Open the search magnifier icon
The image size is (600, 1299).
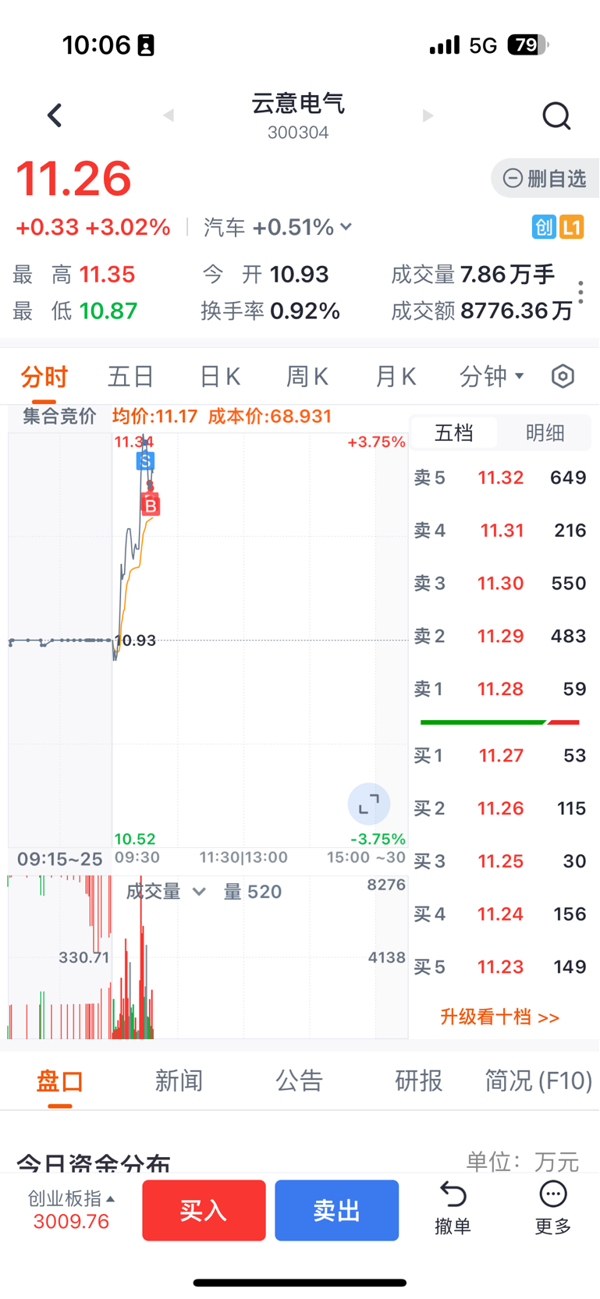[556, 115]
